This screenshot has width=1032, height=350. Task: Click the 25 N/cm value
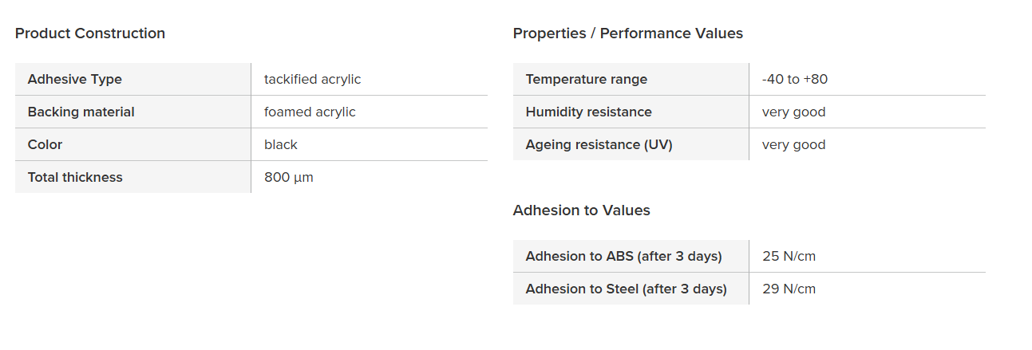[789, 256]
